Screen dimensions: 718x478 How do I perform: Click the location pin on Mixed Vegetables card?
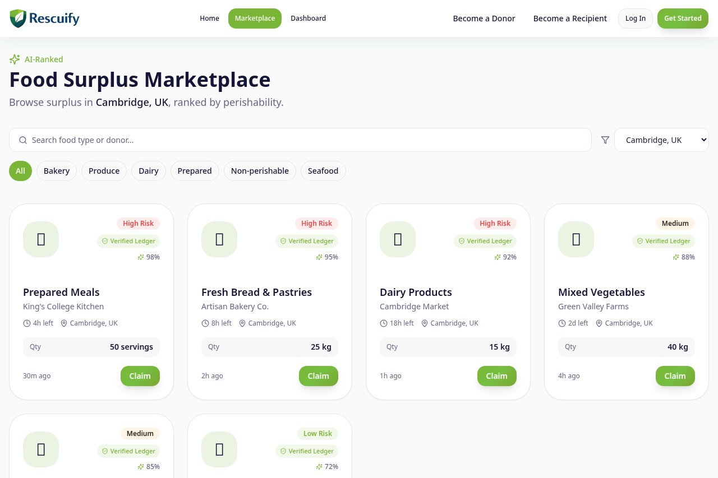[599, 323]
